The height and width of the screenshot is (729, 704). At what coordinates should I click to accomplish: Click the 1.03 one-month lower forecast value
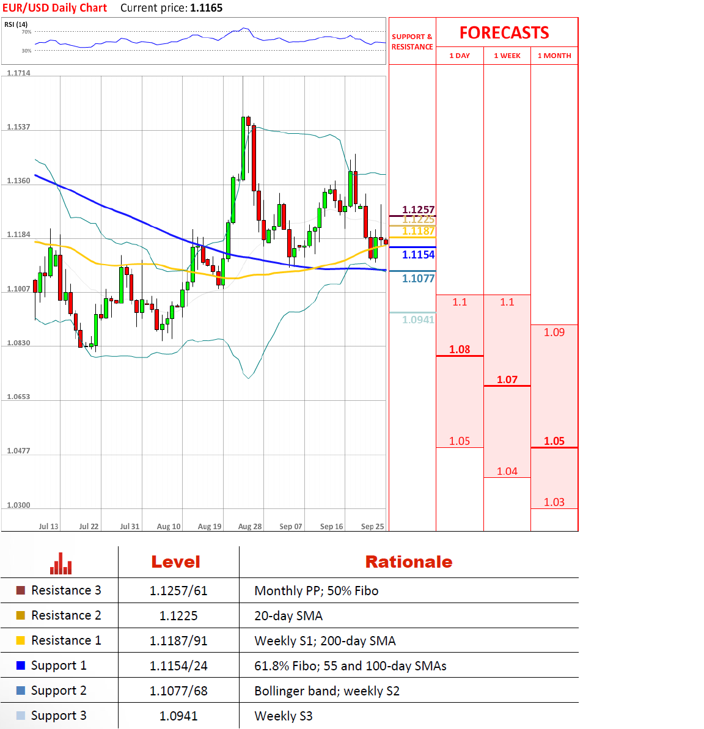point(554,502)
